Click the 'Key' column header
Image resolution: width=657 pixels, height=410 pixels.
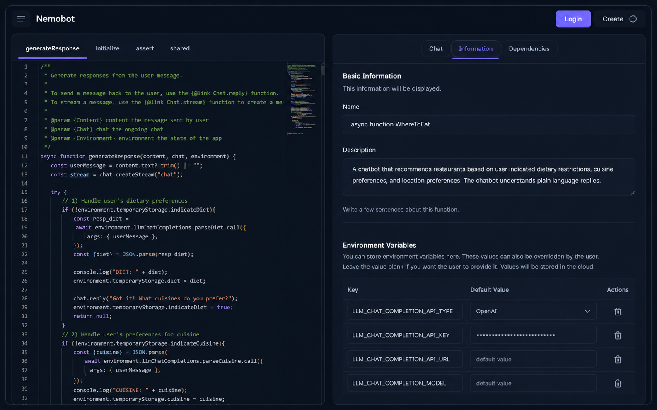[x=353, y=290]
